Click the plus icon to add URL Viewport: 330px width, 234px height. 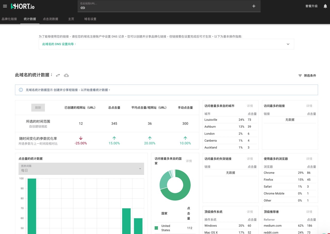(x=254, y=6)
